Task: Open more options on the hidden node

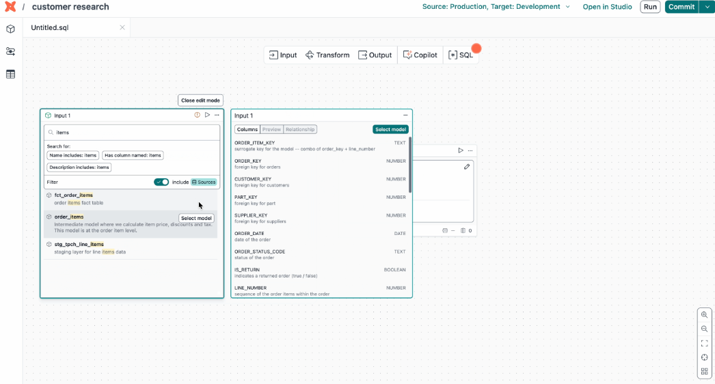Action: click(470, 150)
